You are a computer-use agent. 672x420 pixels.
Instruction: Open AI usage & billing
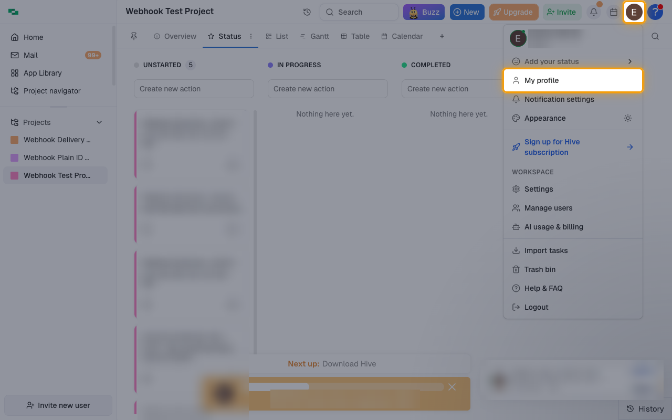tap(573, 227)
